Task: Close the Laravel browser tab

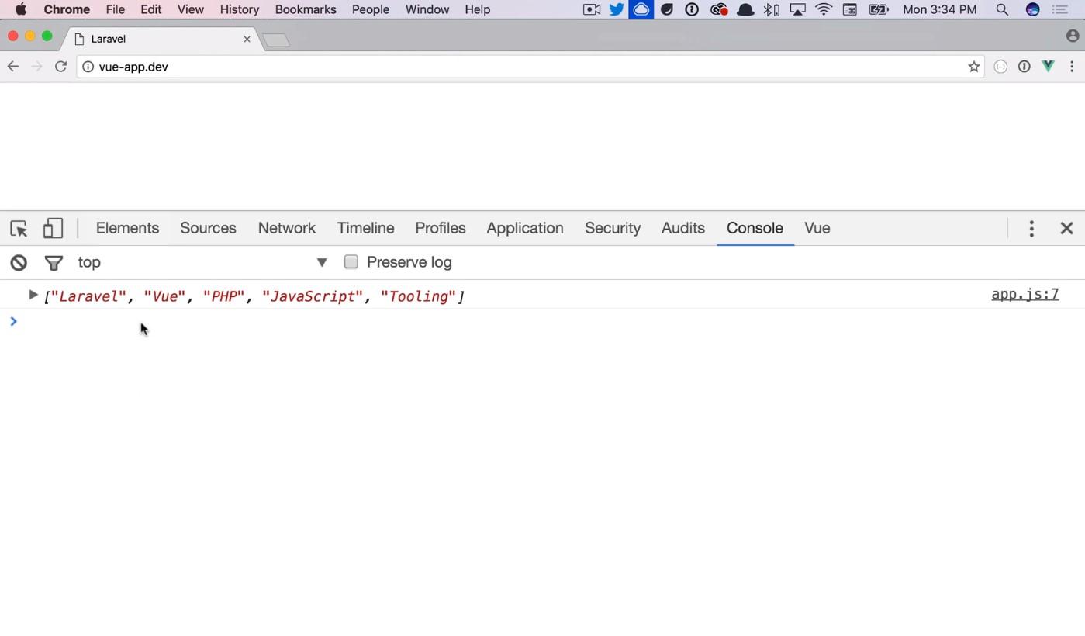Action: tap(247, 39)
